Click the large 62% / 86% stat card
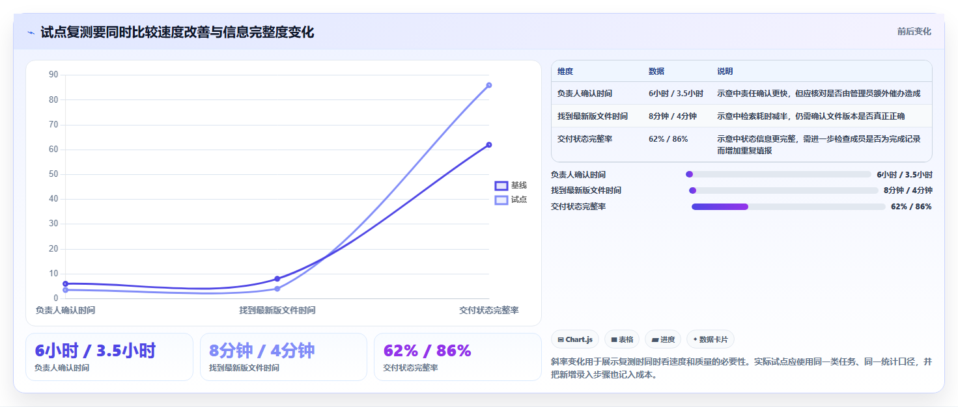The image size is (958, 407). 458,357
